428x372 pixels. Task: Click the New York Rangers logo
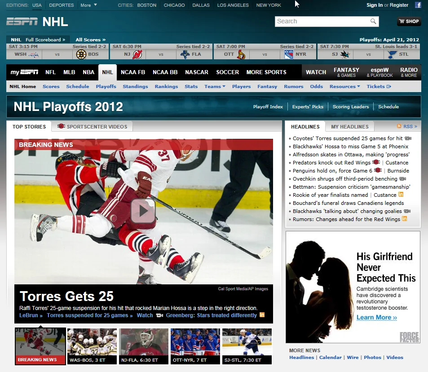click(289, 55)
